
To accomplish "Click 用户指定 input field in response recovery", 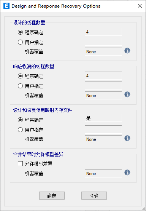I will pyautogui.click(x=103, y=85).
